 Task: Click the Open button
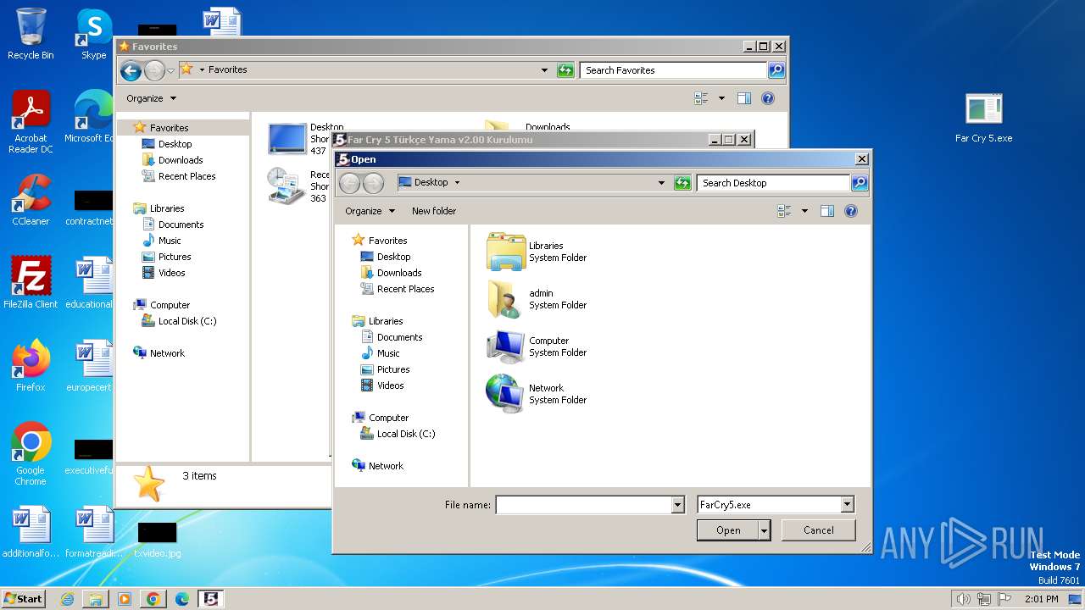[727, 530]
